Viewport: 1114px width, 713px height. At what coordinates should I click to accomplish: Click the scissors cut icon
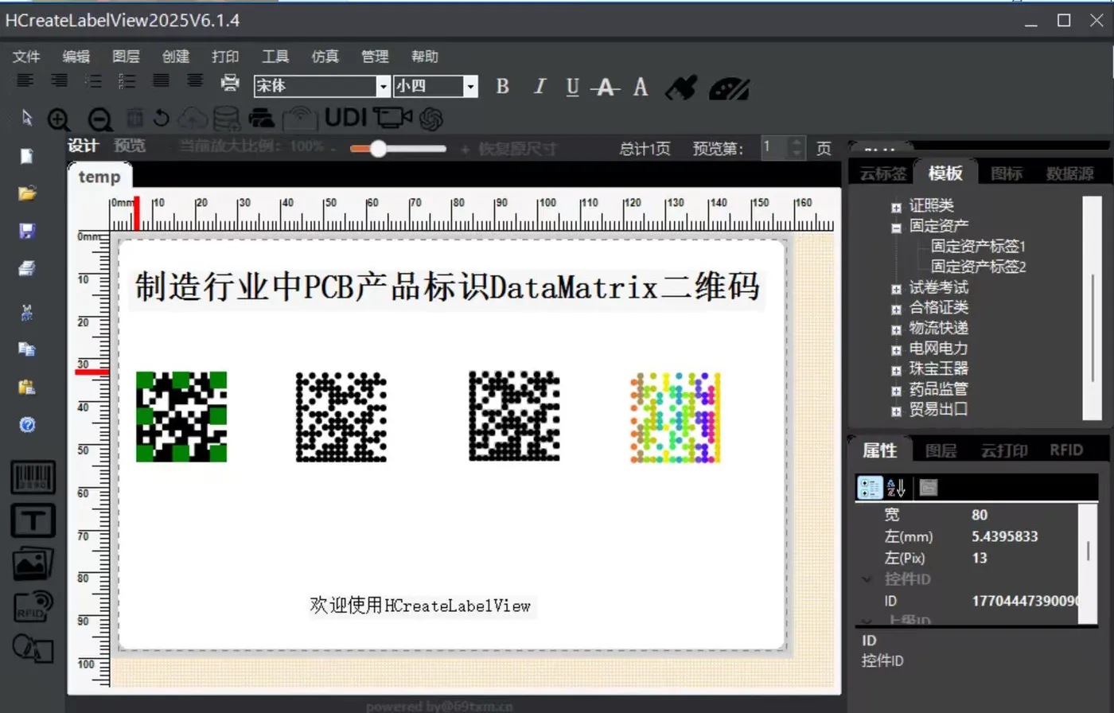[27, 311]
